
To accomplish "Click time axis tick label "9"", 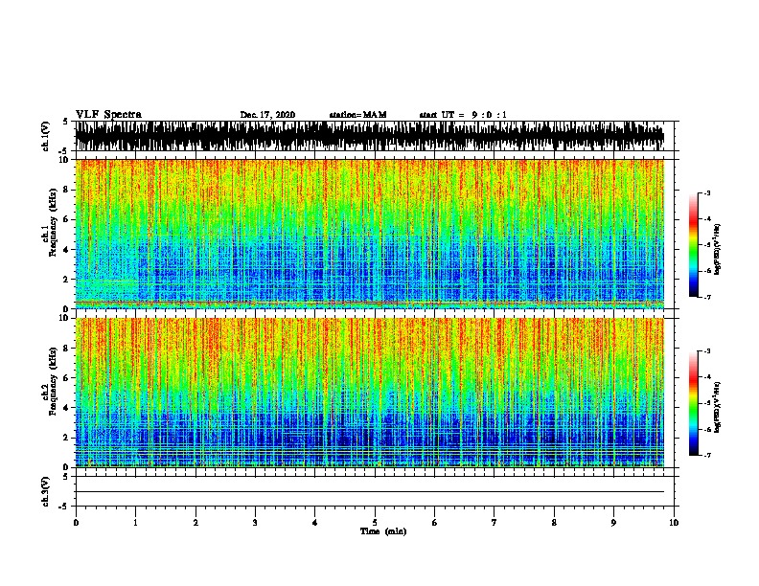I will point(613,523).
